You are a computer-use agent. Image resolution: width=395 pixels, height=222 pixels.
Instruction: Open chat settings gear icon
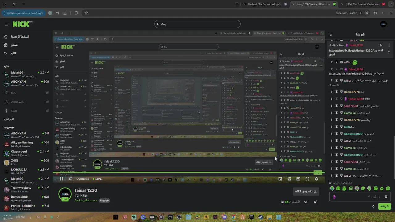coord(373,206)
